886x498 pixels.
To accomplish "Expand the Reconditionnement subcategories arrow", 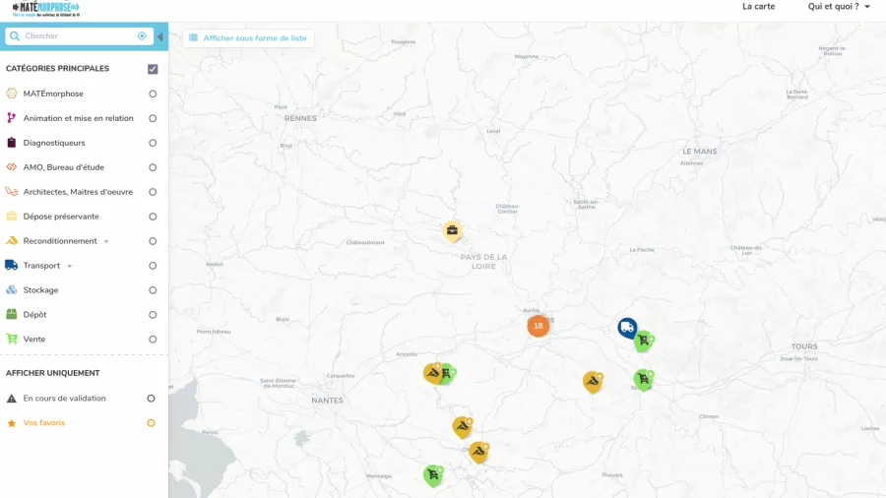I will pos(106,241).
